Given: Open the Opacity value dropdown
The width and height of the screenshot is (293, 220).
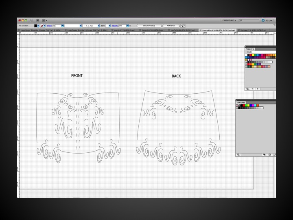Looking at the screenshot, I should pyautogui.click(x=127, y=26).
